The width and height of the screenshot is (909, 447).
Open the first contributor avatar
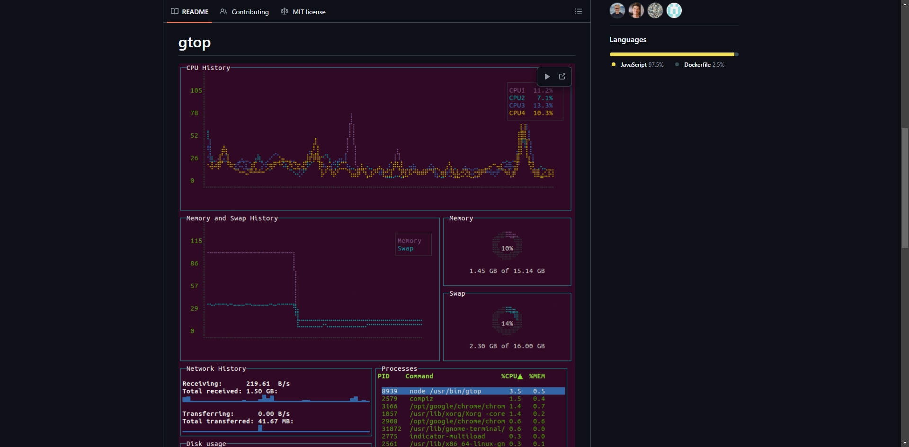point(617,10)
